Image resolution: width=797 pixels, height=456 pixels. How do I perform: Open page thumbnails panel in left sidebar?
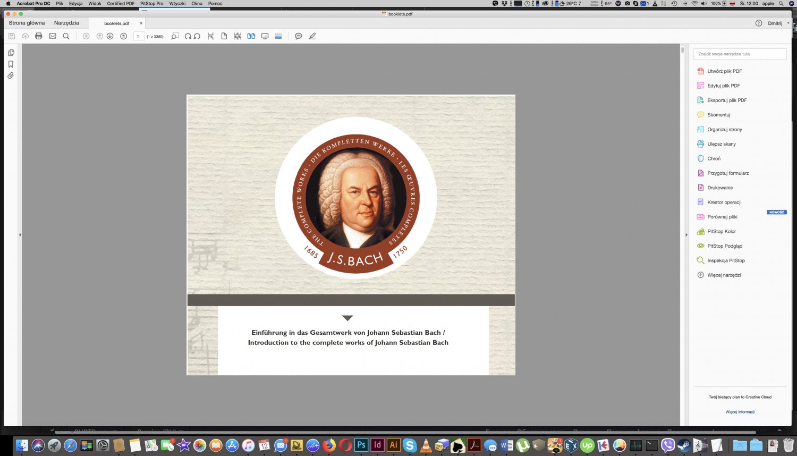[11, 53]
